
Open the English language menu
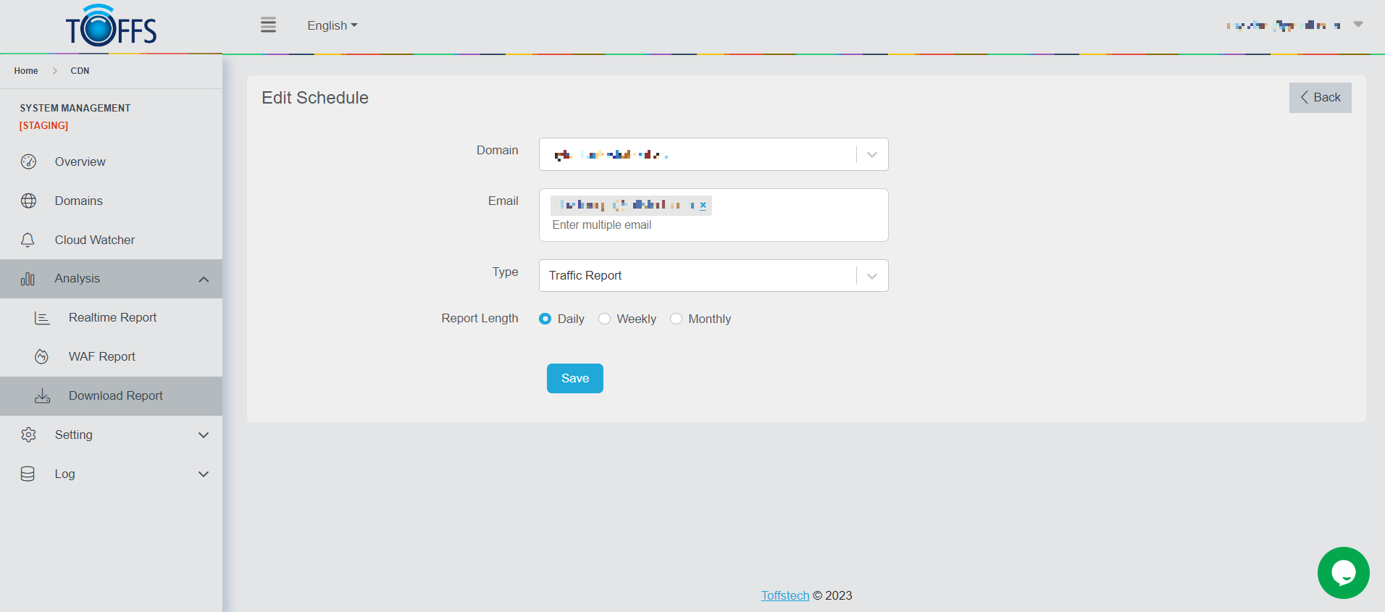point(332,25)
